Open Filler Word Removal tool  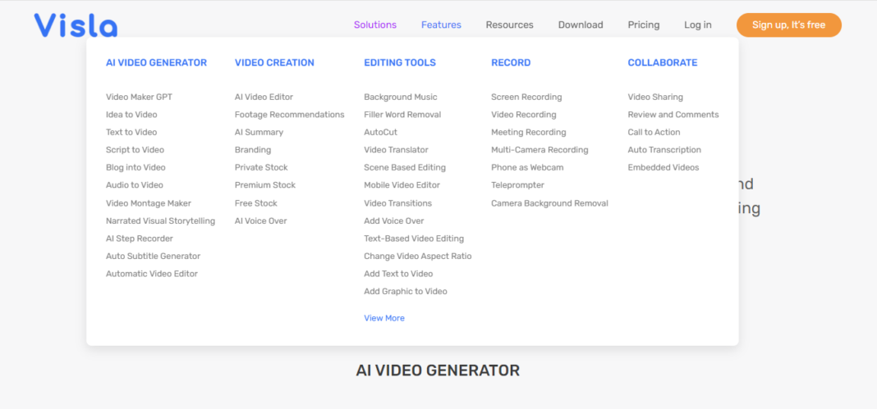402,115
